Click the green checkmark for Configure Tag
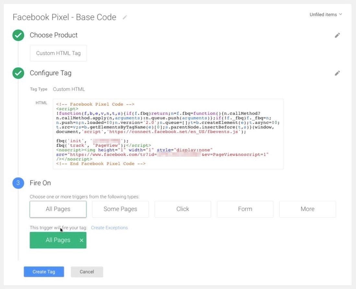The width and height of the screenshot is (356, 289). (18, 73)
